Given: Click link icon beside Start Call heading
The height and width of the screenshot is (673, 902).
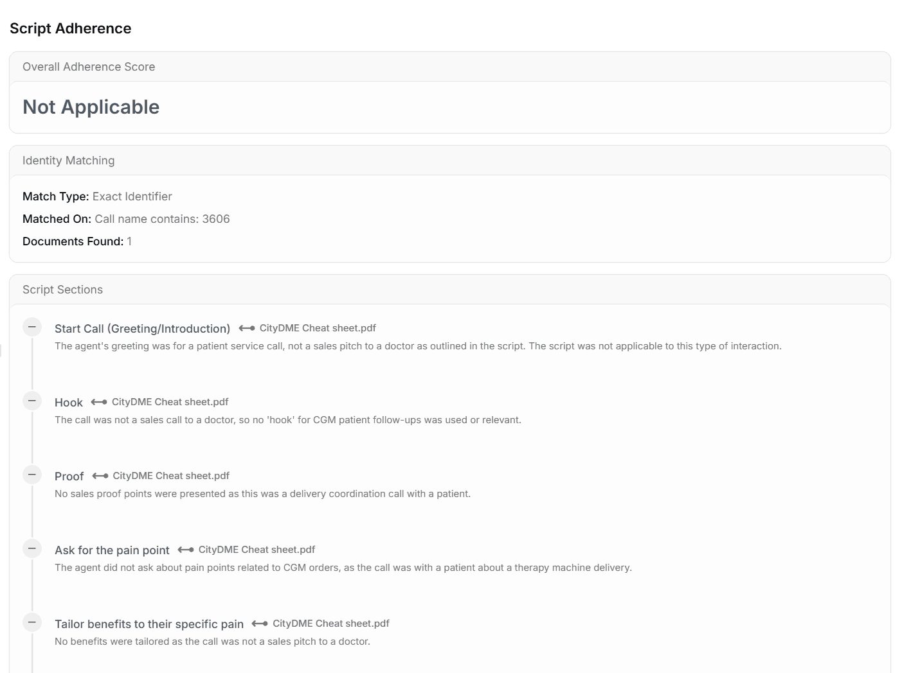Looking at the screenshot, I should tap(247, 328).
